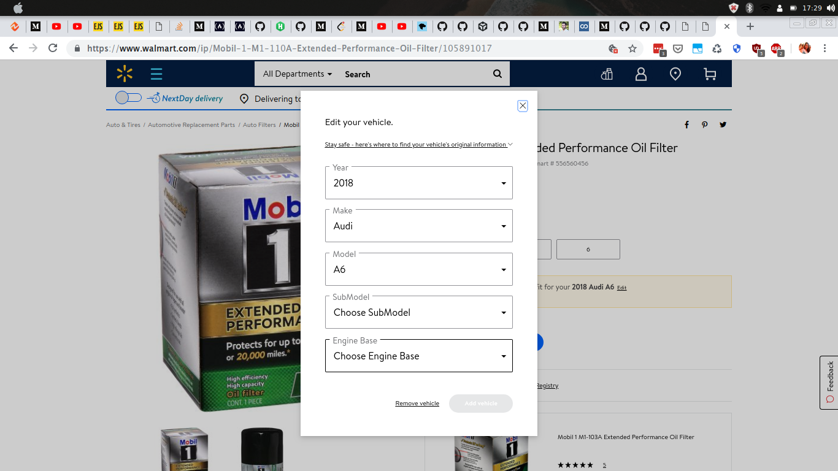Screen dimensions: 838x471
Task: Open the Chrome profile avatar
Action: (x=805, y=48)
